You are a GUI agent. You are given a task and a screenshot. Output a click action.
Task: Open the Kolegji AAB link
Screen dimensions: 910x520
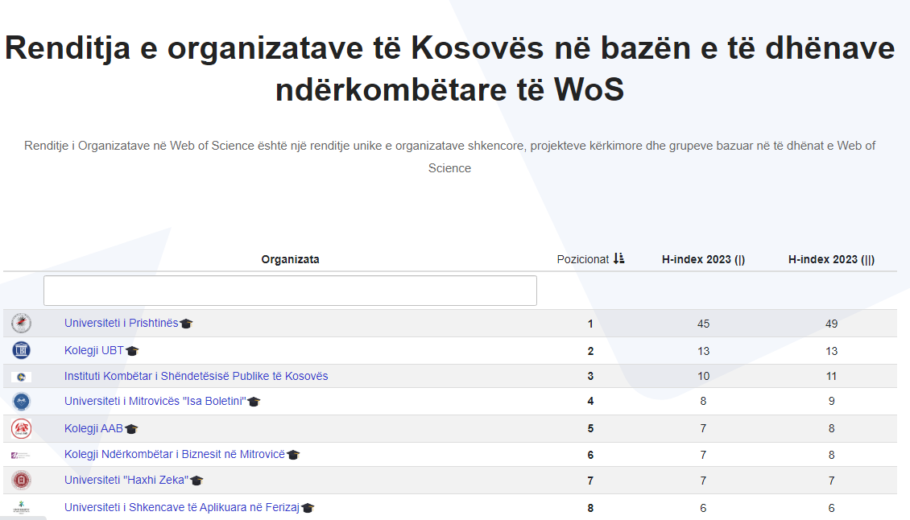tap(93, 428)
